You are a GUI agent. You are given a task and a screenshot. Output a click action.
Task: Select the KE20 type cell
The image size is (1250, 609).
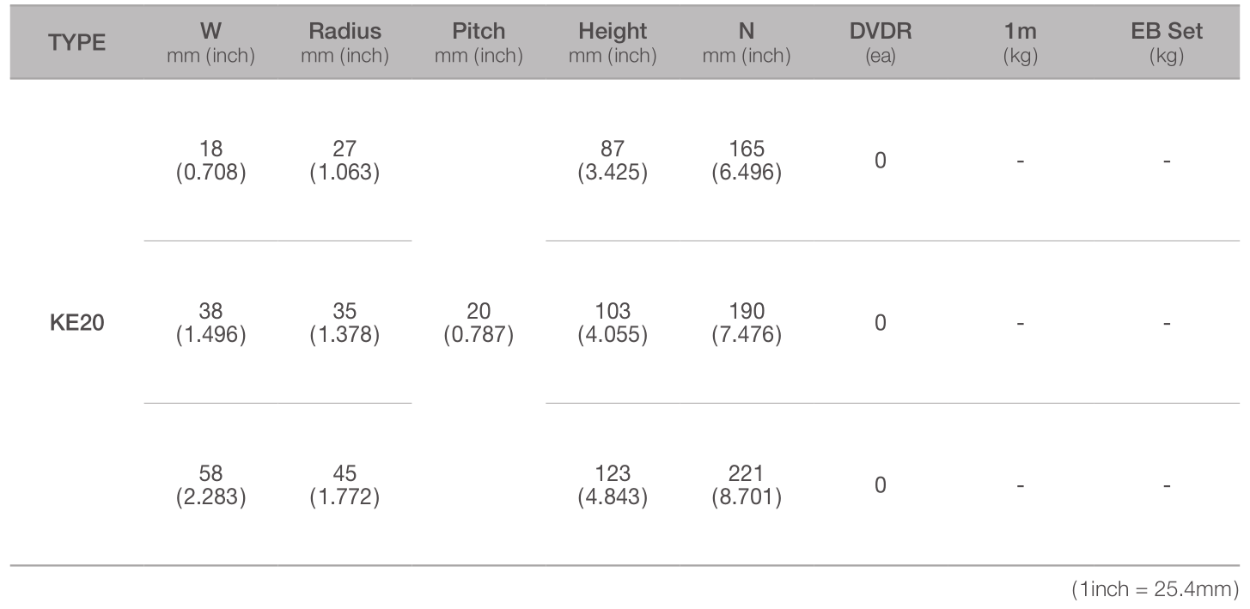tap(77, 324)
